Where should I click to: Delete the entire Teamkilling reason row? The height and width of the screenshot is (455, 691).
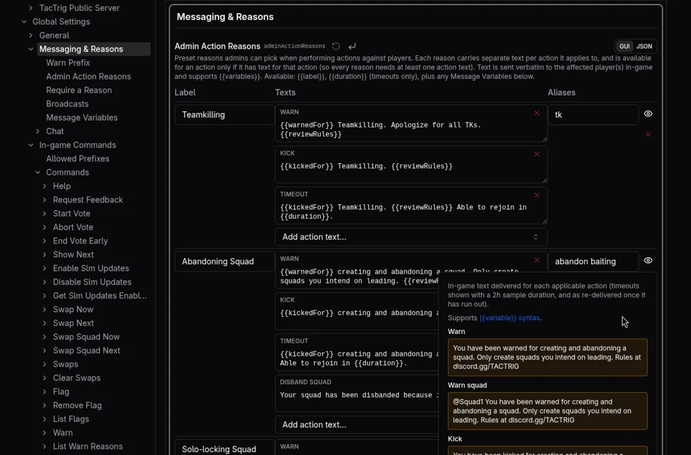pos(648,134)
